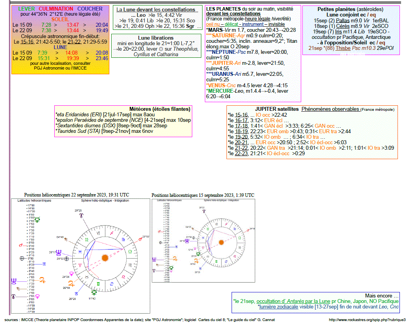
Task: Open the 22 septembre 2023 heliocentric chart image
Action: 80,256
